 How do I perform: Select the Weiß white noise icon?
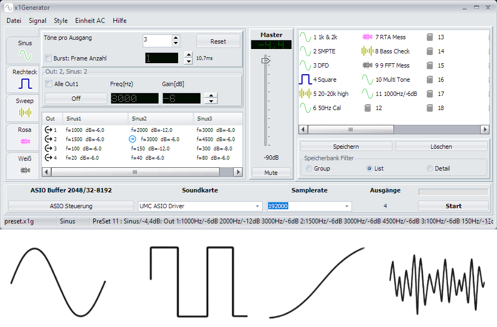point(25,170)
